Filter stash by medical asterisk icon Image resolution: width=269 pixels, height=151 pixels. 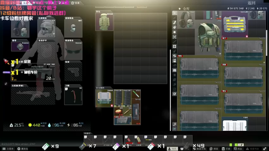coord(175,32)
